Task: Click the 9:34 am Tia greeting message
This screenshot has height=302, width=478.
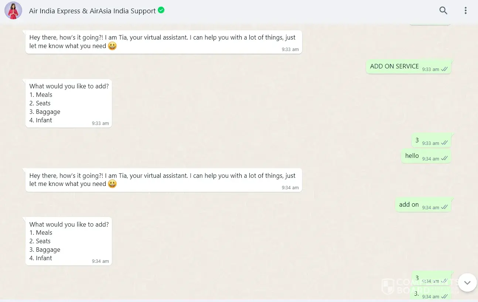Action: (x=164, y=180)
